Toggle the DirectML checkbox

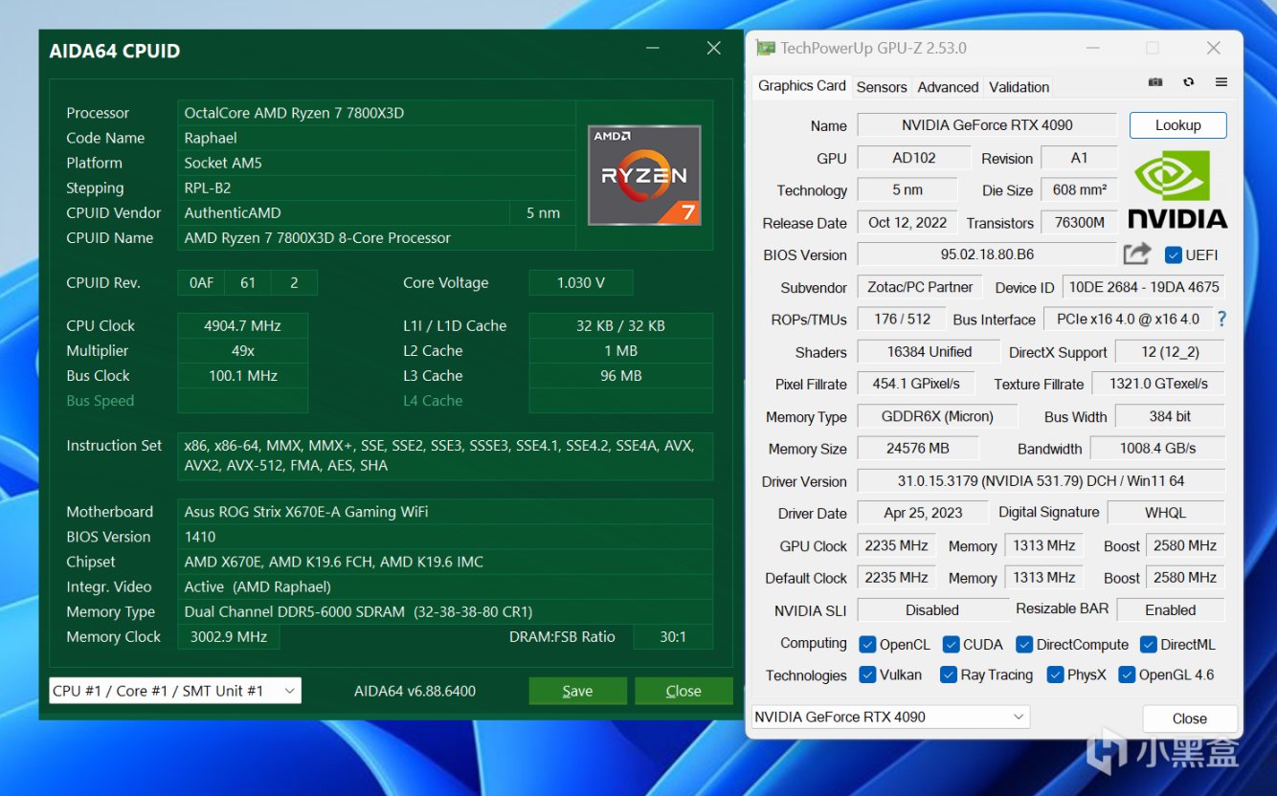click(1148, 645)
